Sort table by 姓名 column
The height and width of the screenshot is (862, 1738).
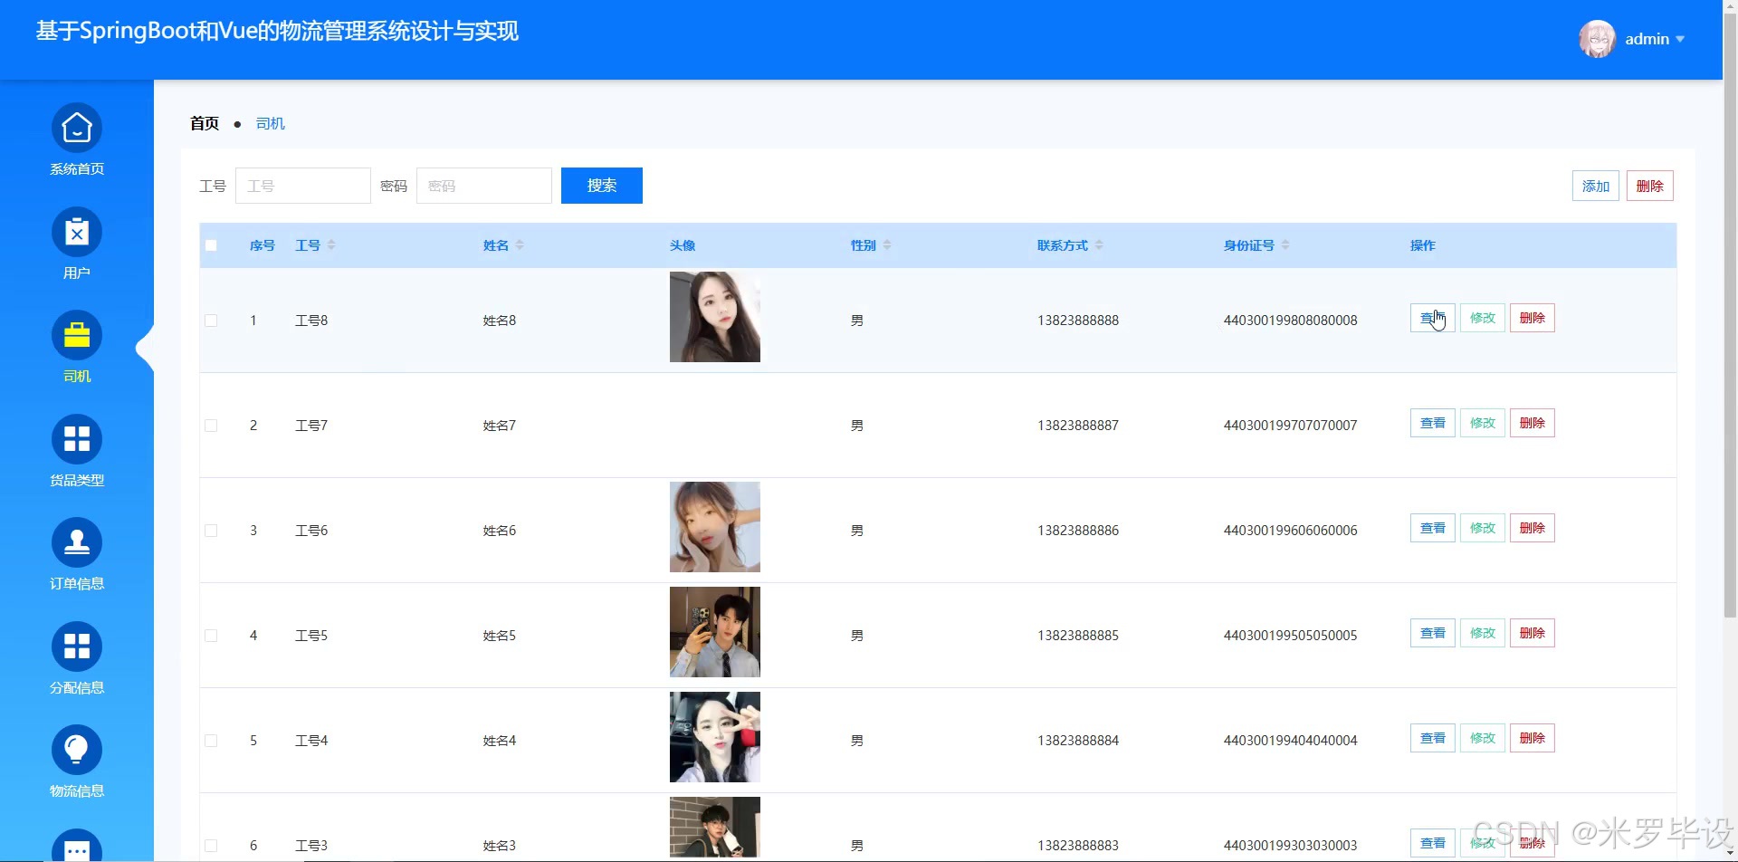(520, 245)
